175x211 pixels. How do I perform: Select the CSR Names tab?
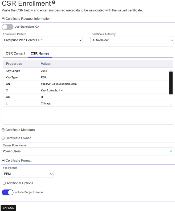tap(40, 53)
